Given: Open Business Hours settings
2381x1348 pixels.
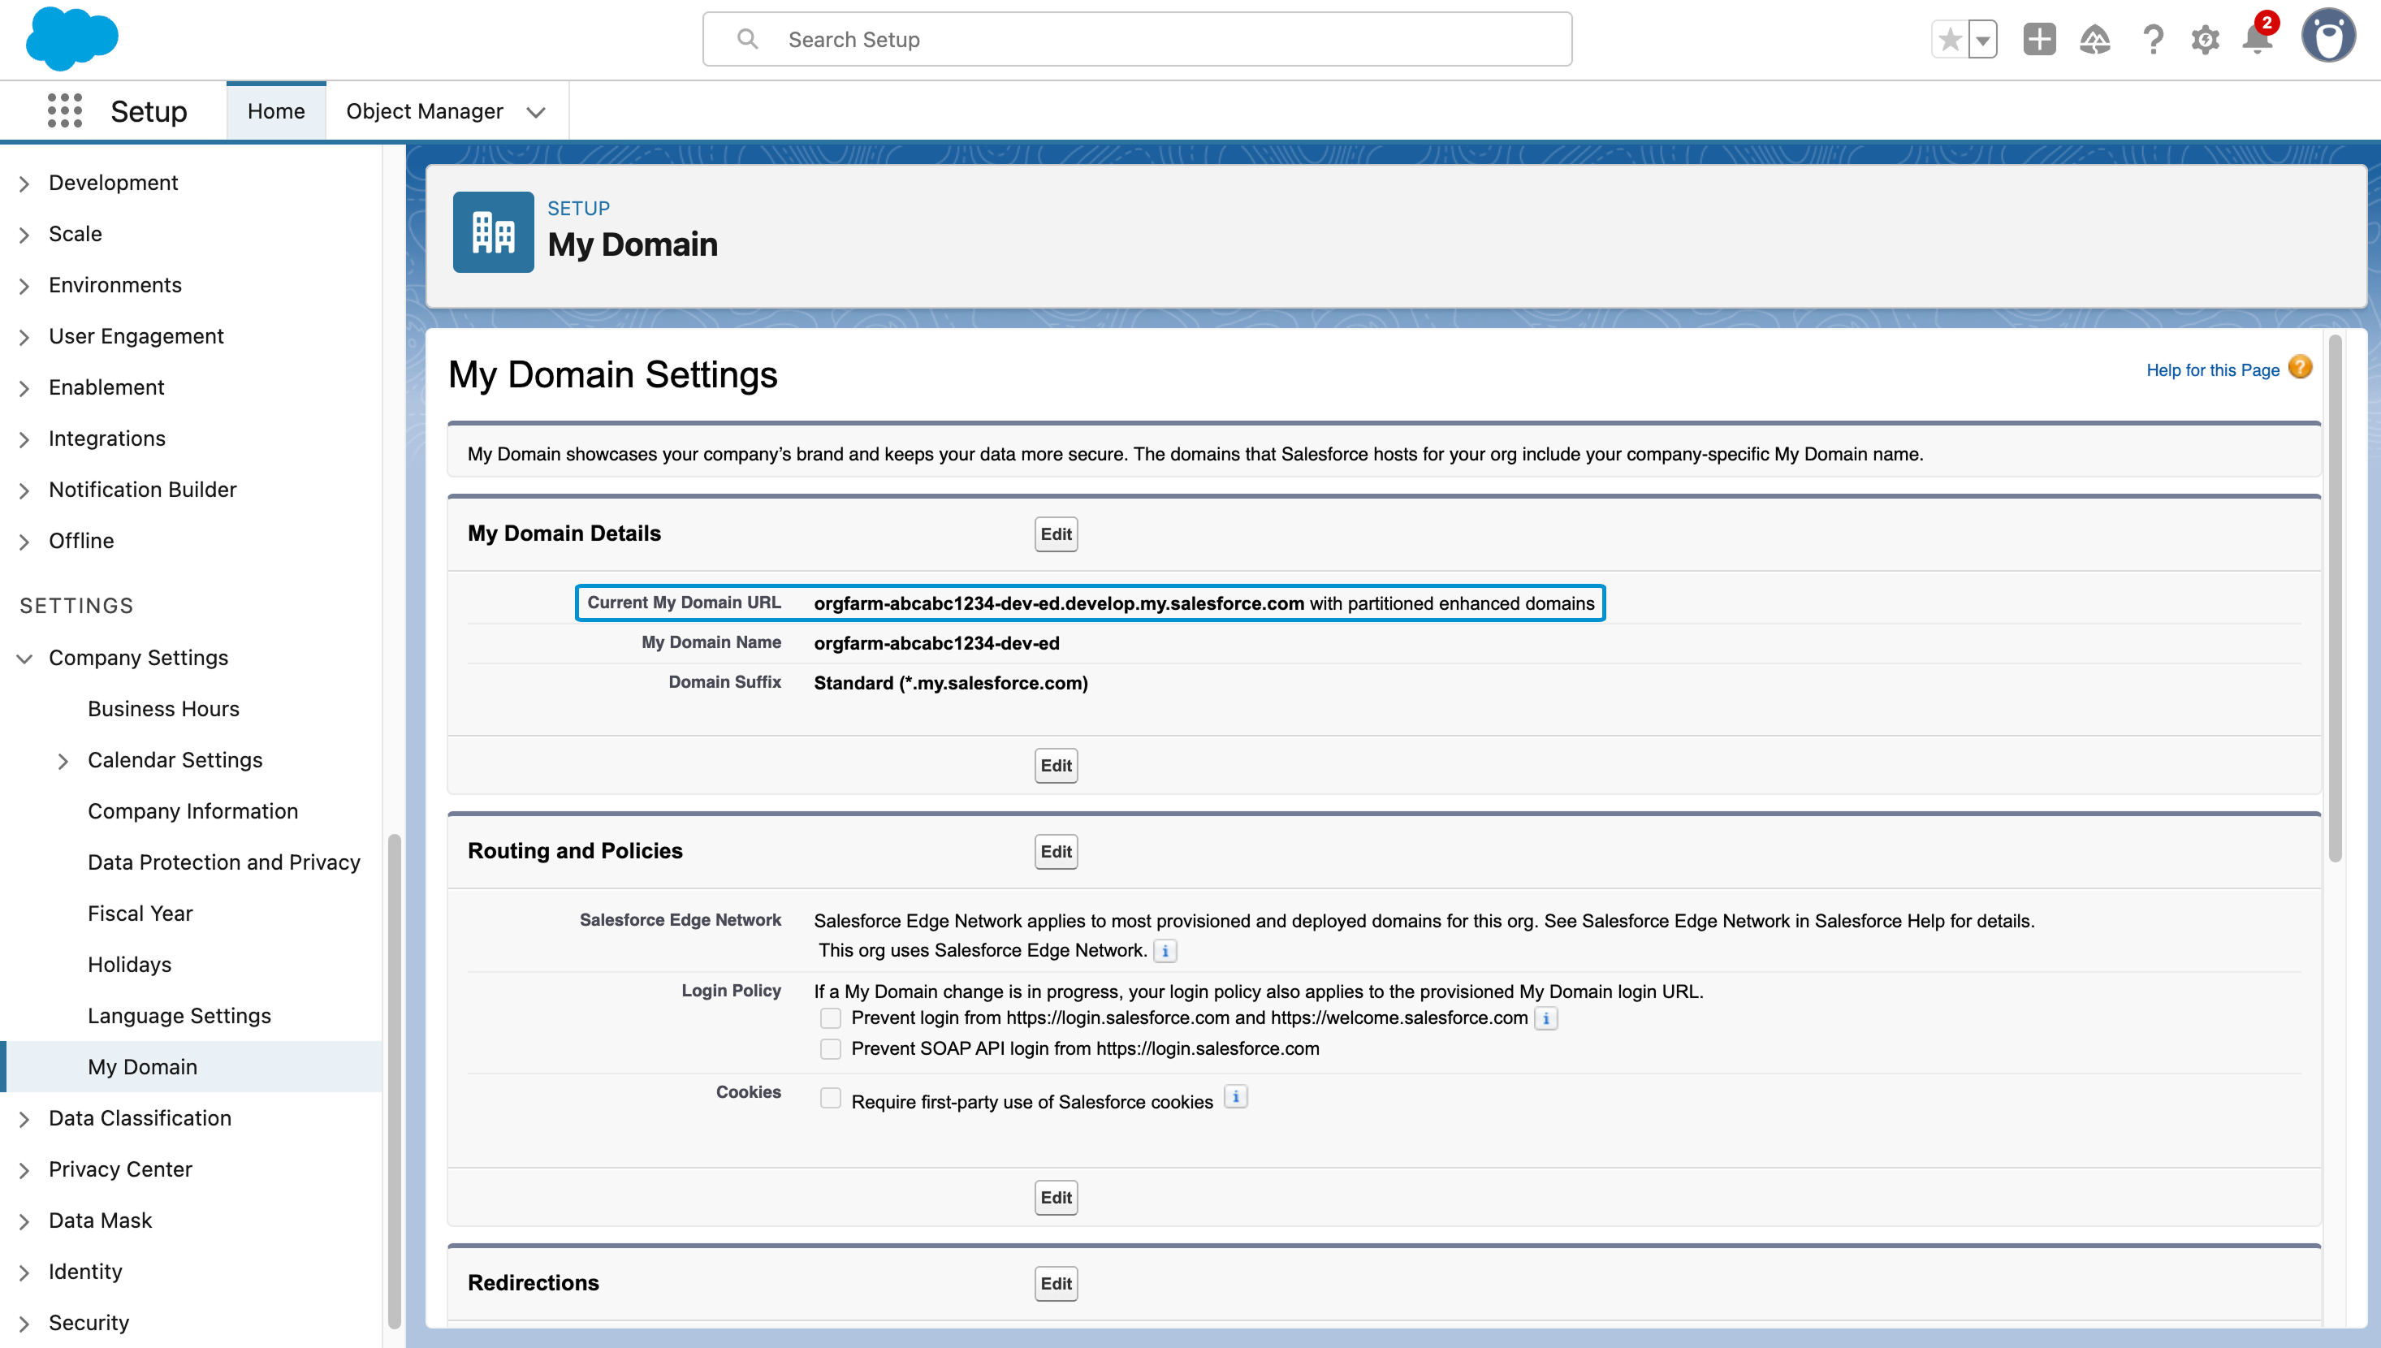Looking at the screenshot, I should coord(163,708).
